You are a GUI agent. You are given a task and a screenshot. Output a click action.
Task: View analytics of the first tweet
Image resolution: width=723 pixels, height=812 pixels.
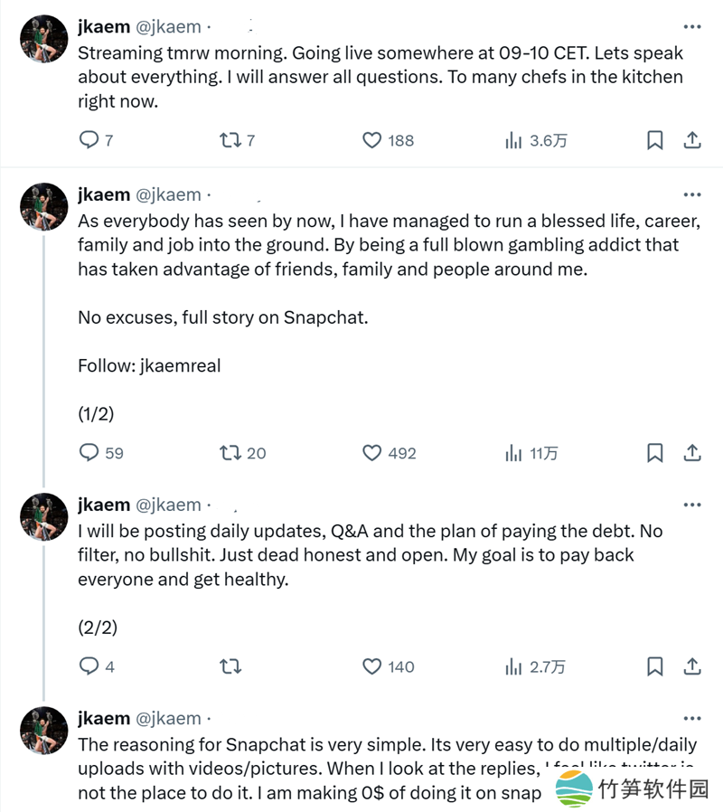[x=514, y=140]
